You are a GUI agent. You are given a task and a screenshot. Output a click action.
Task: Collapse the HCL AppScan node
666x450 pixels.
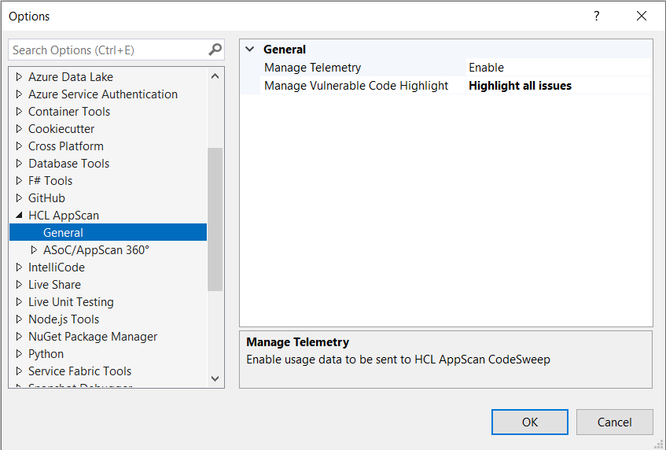19,216
